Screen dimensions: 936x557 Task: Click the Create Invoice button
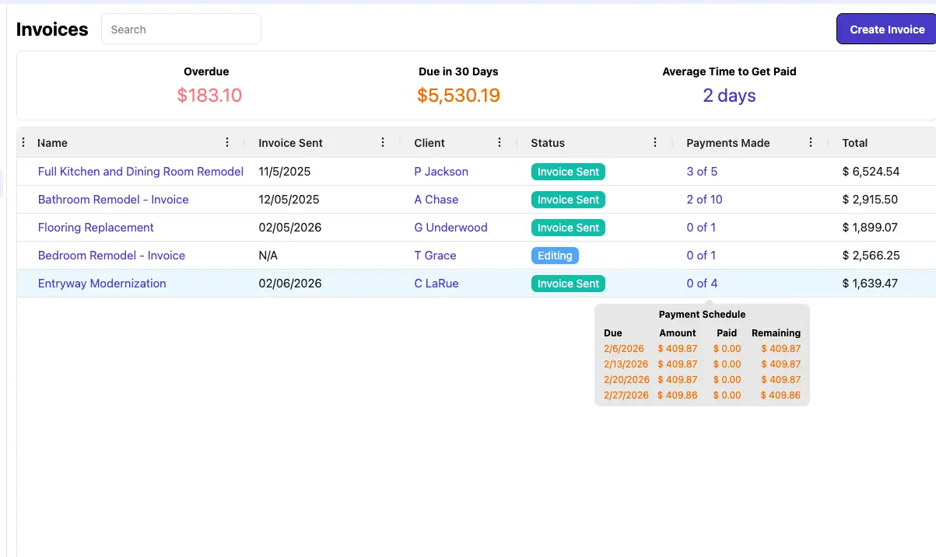coord(886,29)
